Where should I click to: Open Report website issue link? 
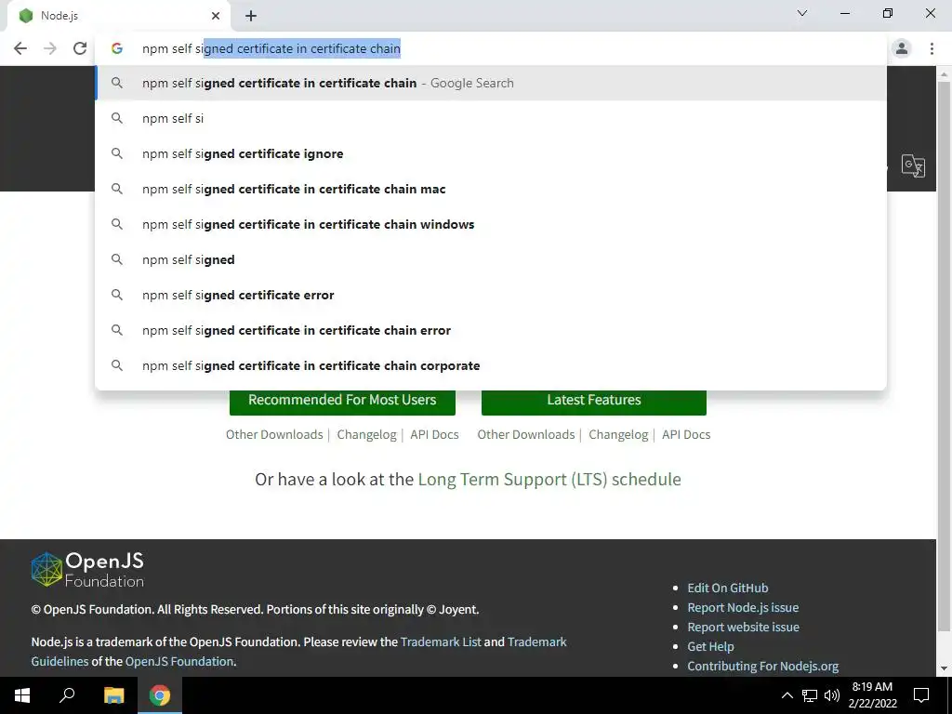743,627
